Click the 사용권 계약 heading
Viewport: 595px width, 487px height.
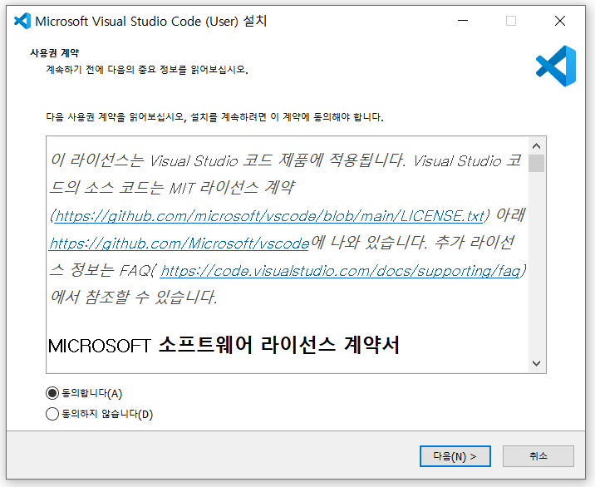pos(55,52)
